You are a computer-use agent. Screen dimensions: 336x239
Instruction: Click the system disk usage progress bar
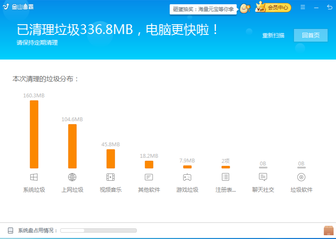coord(99,230)
